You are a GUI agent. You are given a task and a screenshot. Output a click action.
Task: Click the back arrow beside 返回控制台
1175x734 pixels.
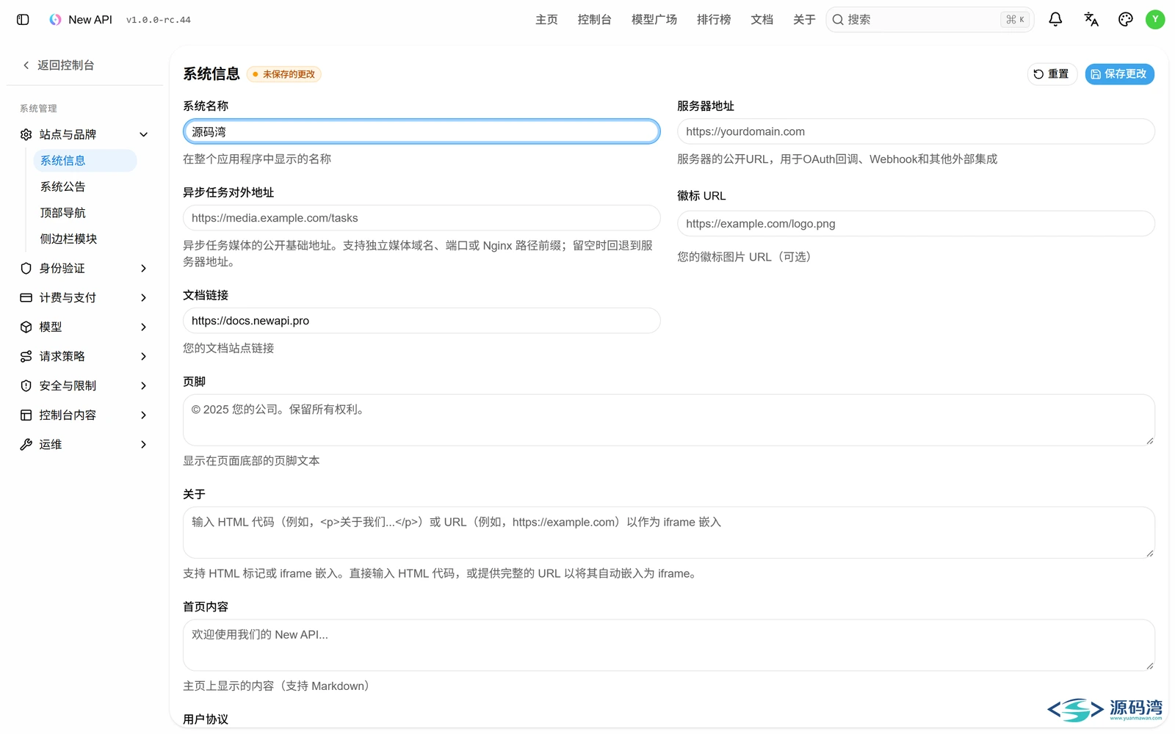click(x=26, y=65)
